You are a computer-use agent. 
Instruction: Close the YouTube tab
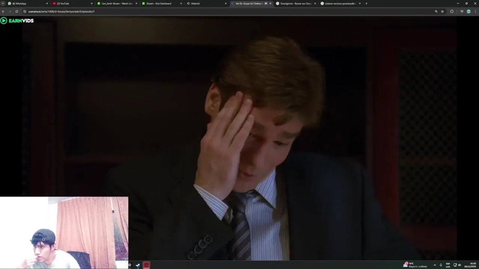coord(92,3)
